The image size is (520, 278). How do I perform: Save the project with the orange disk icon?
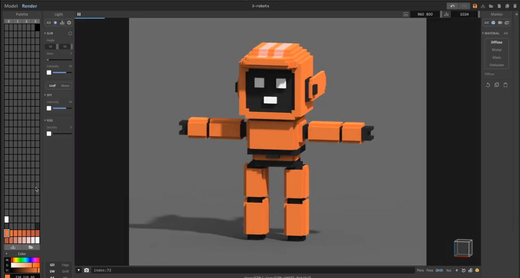coord(475,6)
